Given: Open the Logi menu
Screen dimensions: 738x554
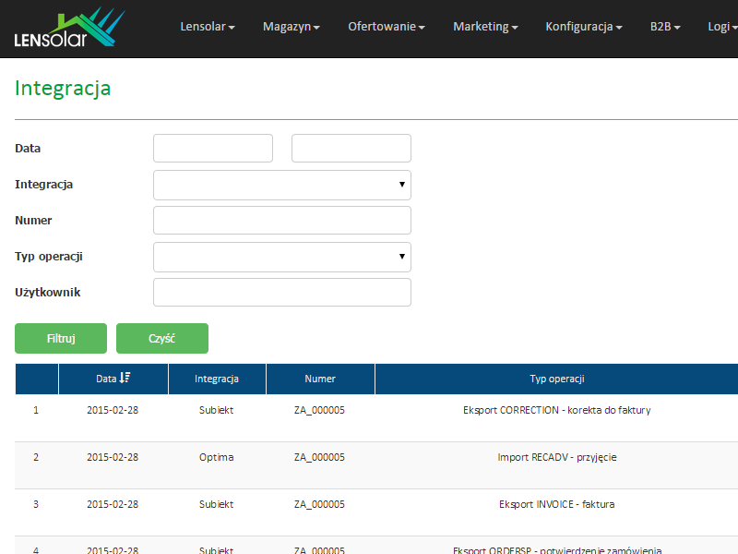Looking at the screenshot, I should [721, 27].
